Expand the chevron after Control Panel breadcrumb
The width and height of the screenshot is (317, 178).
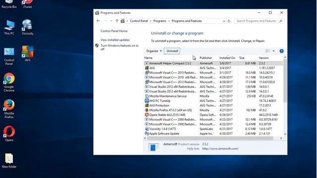(x=151, y=21)
